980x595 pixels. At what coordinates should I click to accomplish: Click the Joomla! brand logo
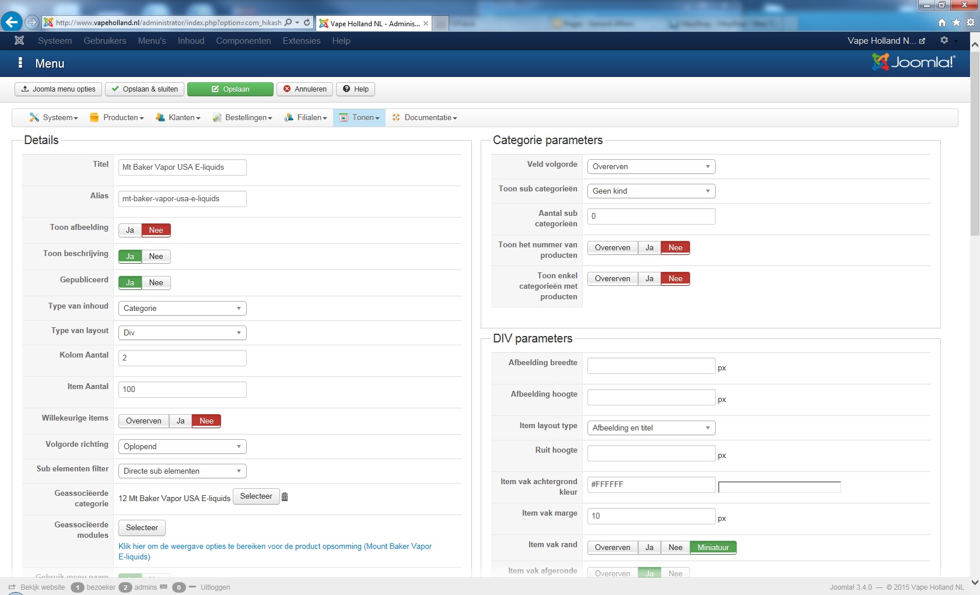click(x=914, y=62)
